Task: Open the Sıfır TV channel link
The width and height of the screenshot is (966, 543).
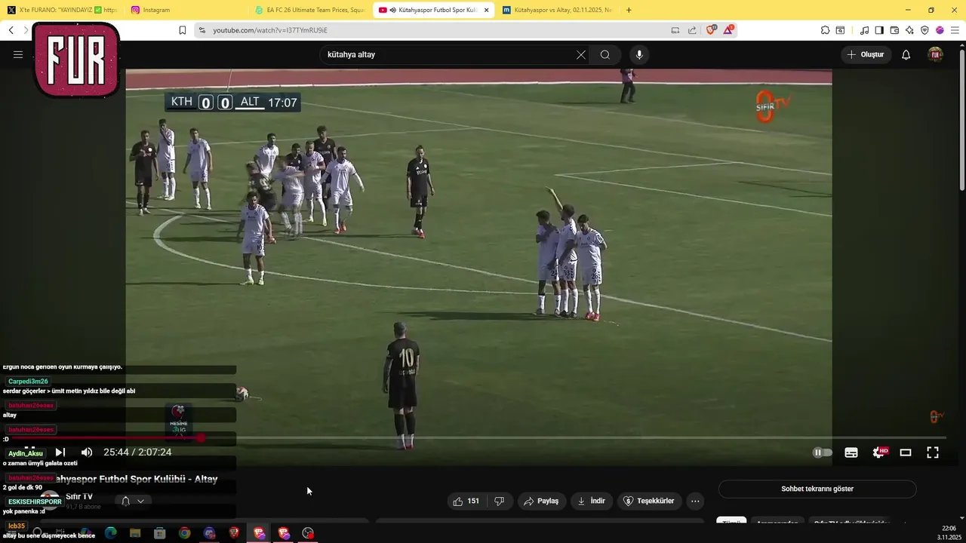Action: pyautogui.click(x=79, y=496)
